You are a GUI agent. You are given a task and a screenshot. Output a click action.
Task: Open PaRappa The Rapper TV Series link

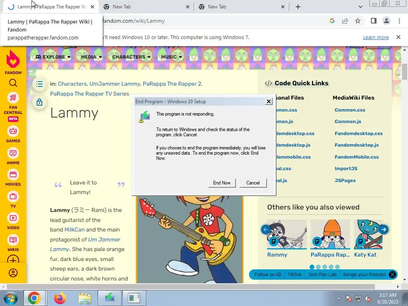click(90, 94)
